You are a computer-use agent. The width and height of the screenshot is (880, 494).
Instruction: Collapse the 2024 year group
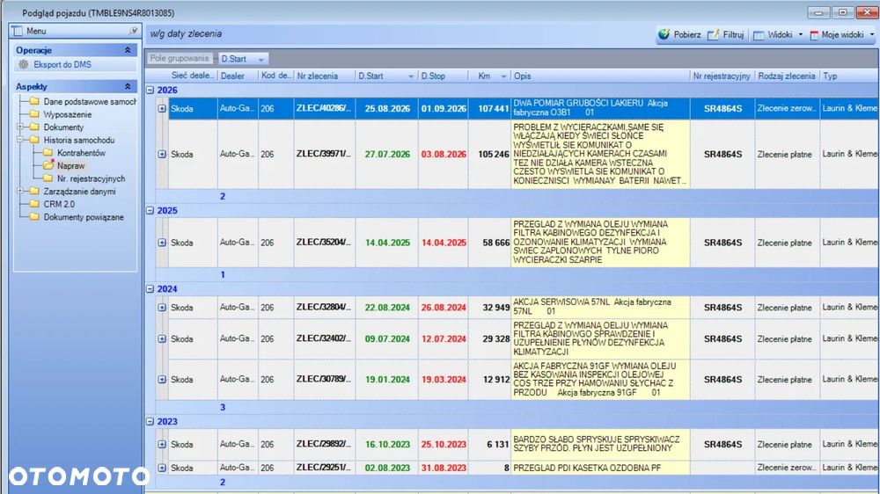click(150, 289)
